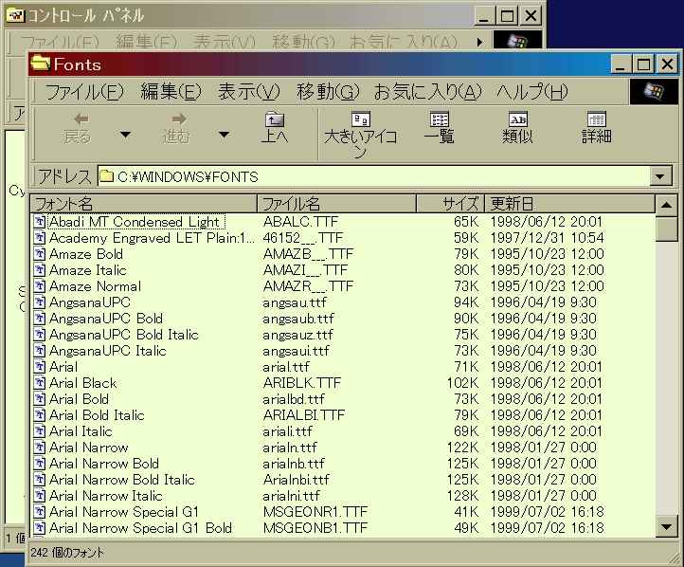Select the Arial Narrow Special G1 Bold icon
This screenshot has height=567, width=684.
tap(40, 528)
